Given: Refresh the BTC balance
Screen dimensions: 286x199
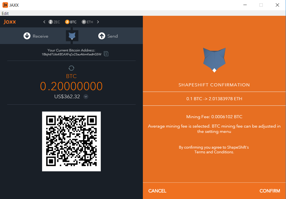Looking at the screenshot, I should (71, 68).
